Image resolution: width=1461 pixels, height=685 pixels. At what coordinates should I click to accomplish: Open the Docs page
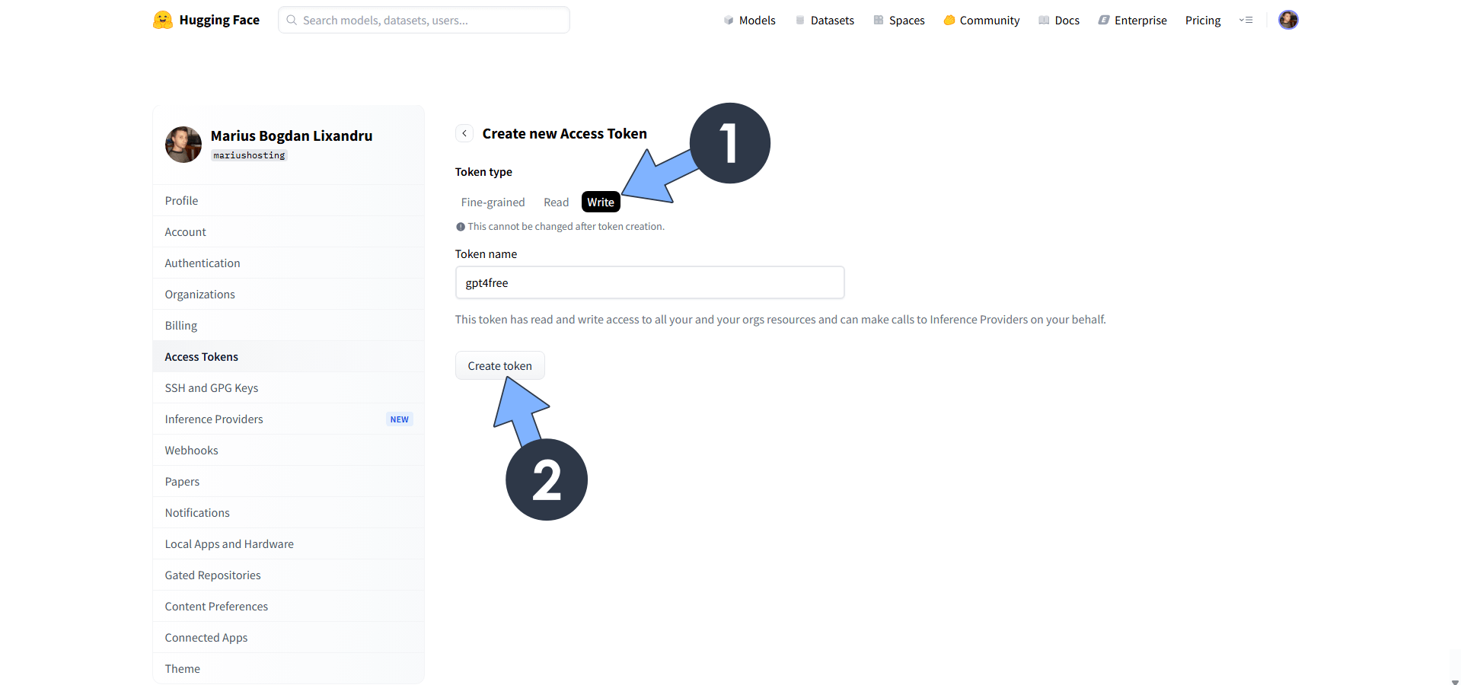[1059, 20]
